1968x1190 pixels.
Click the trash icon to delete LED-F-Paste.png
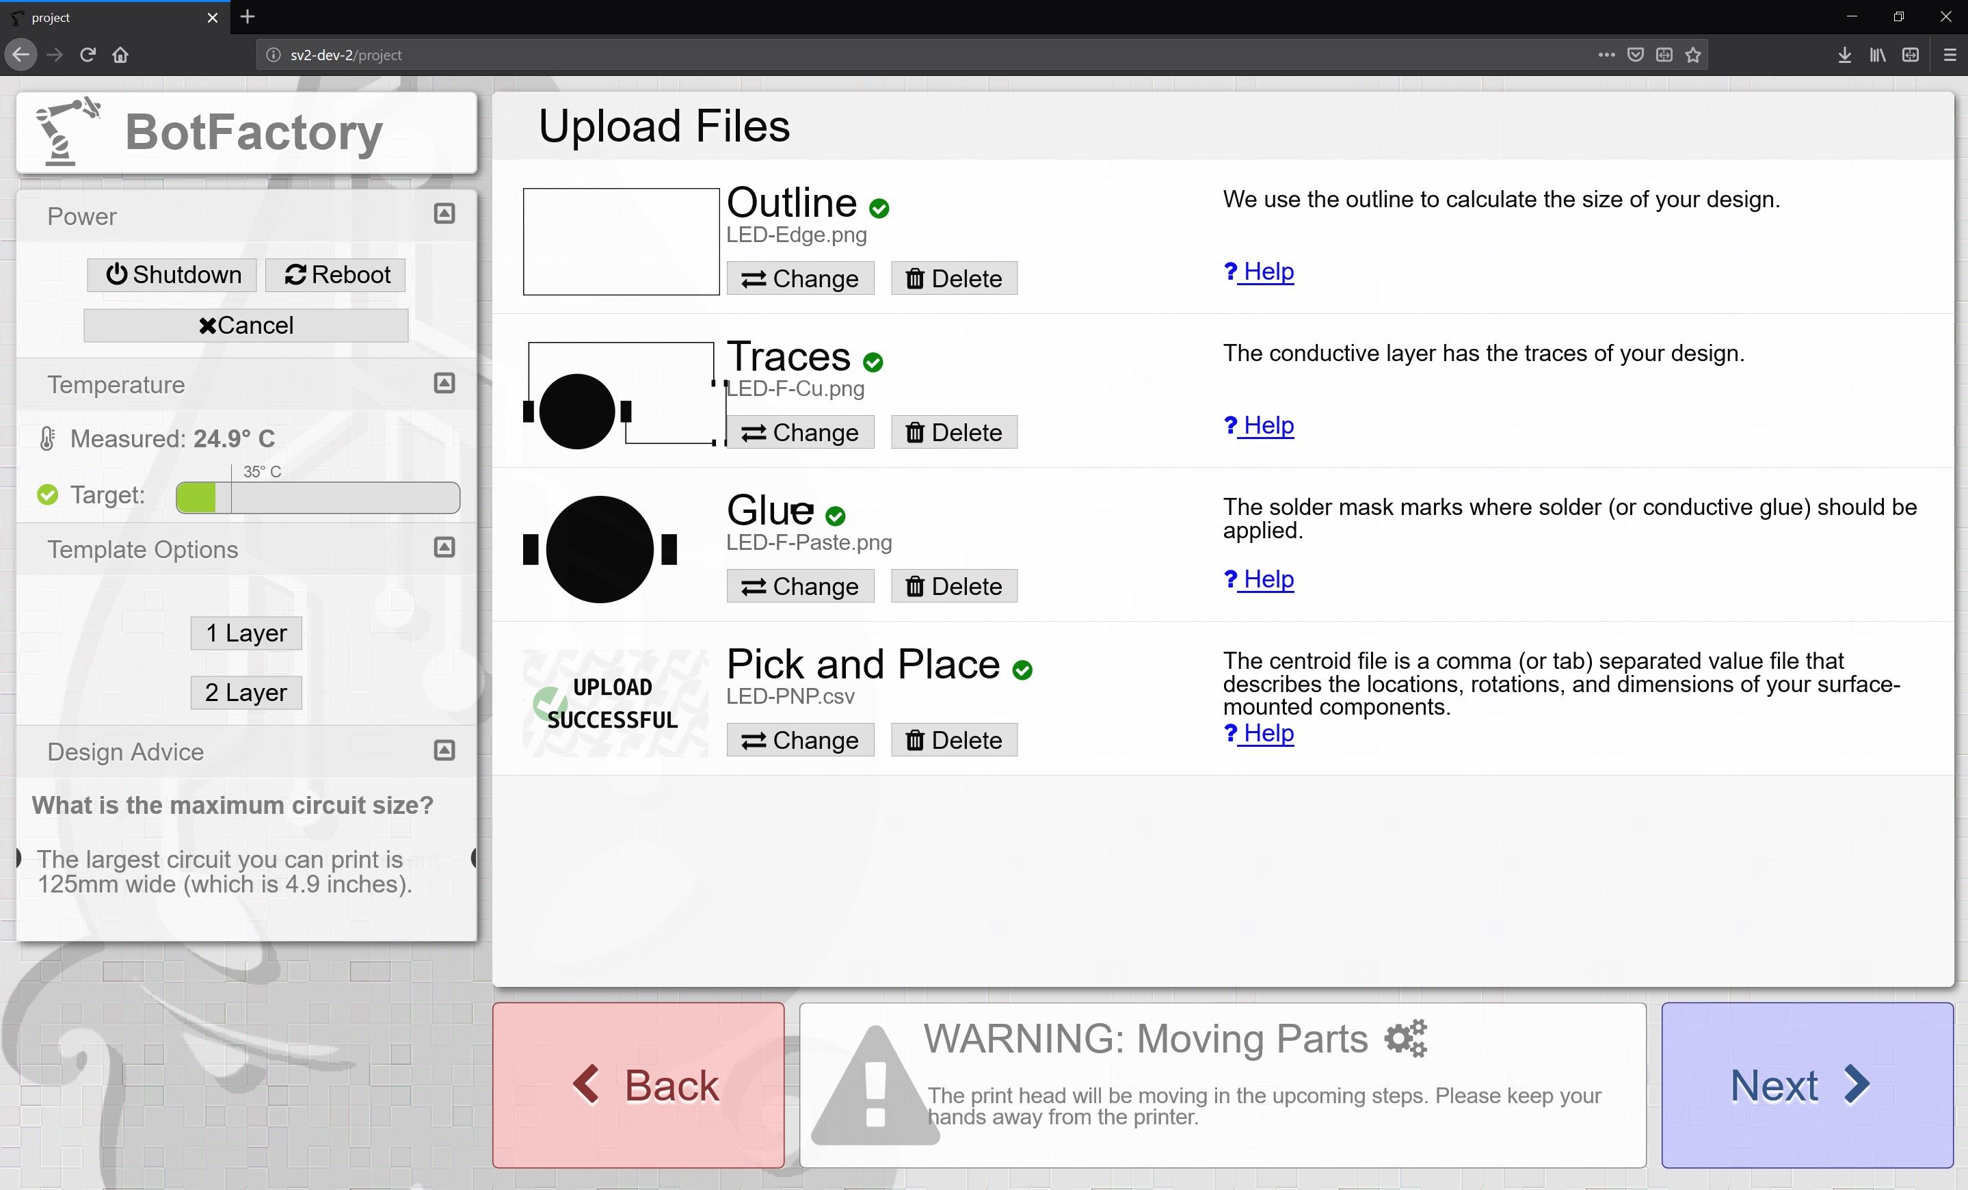[916, 585]
